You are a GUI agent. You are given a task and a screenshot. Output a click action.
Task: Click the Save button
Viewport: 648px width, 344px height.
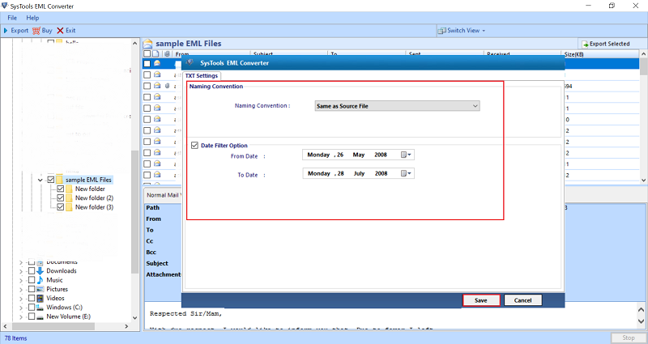pyautogui.click(x=481, y=300)
